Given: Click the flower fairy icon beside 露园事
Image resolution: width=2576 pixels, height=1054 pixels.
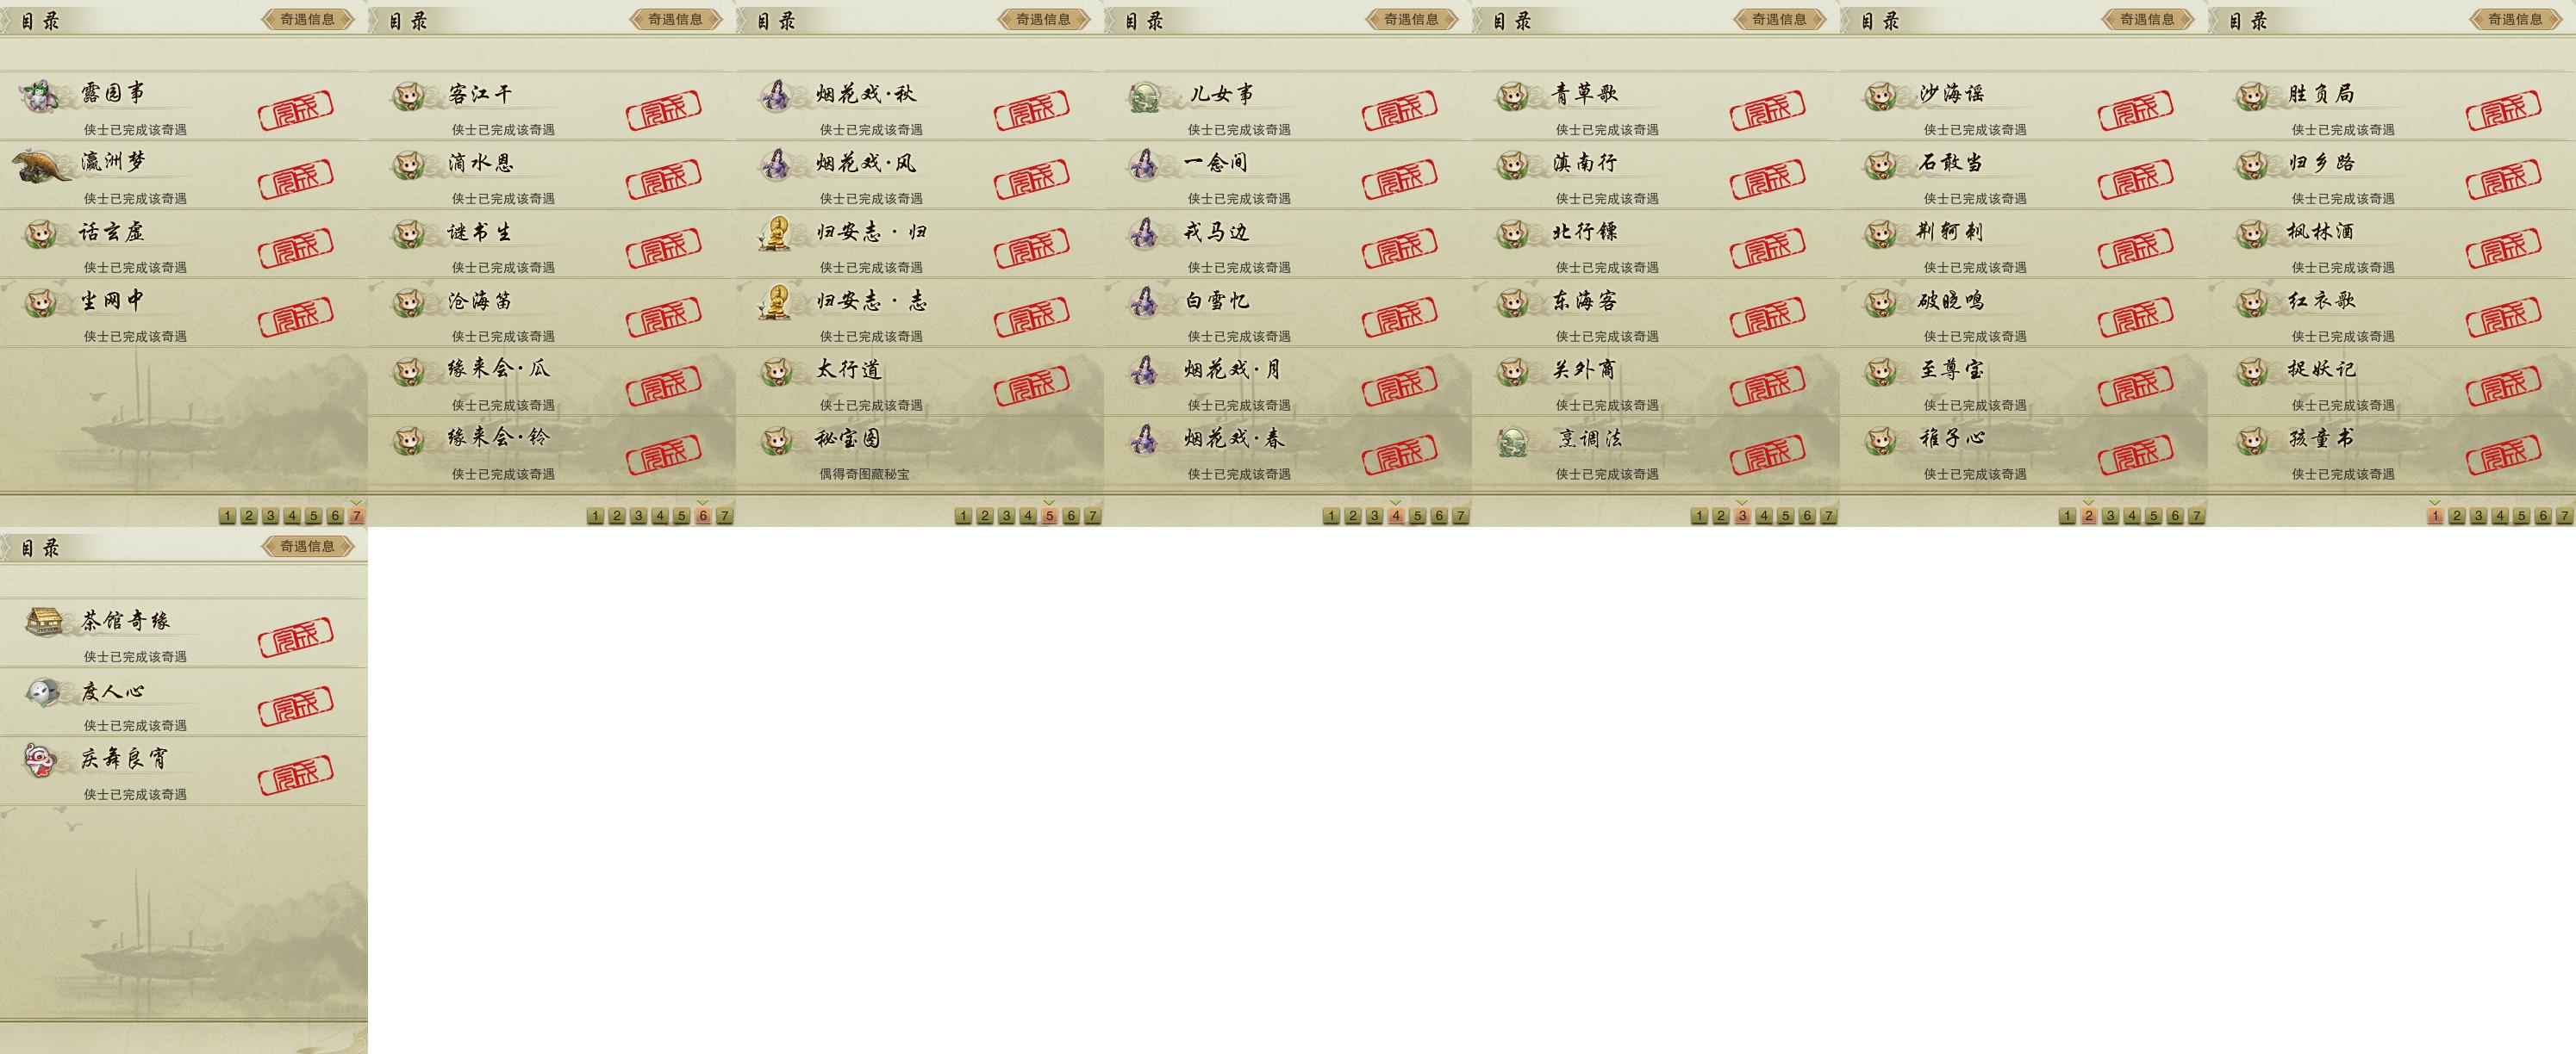Looking at the screenshot, I should (x=40, y=97).
